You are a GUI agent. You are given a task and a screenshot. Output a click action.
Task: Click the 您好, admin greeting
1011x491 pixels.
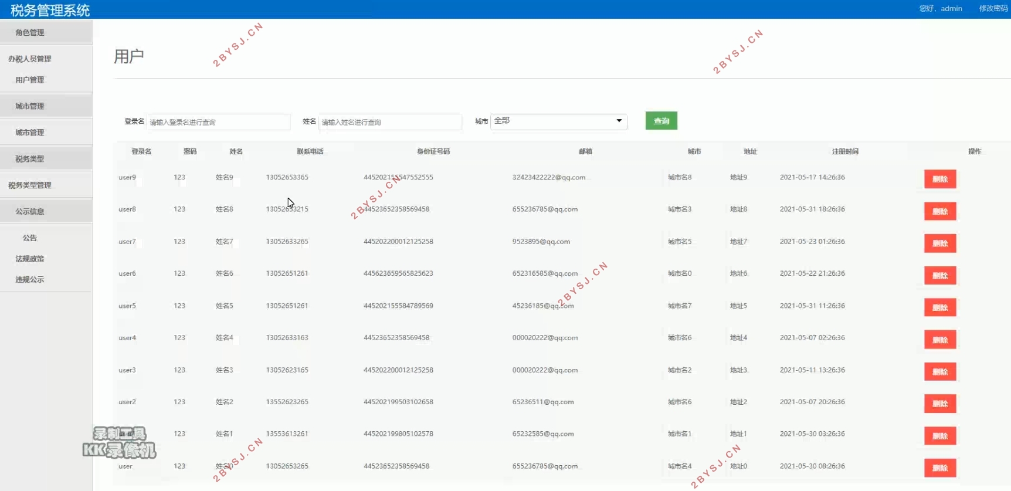tap(941, 8)
